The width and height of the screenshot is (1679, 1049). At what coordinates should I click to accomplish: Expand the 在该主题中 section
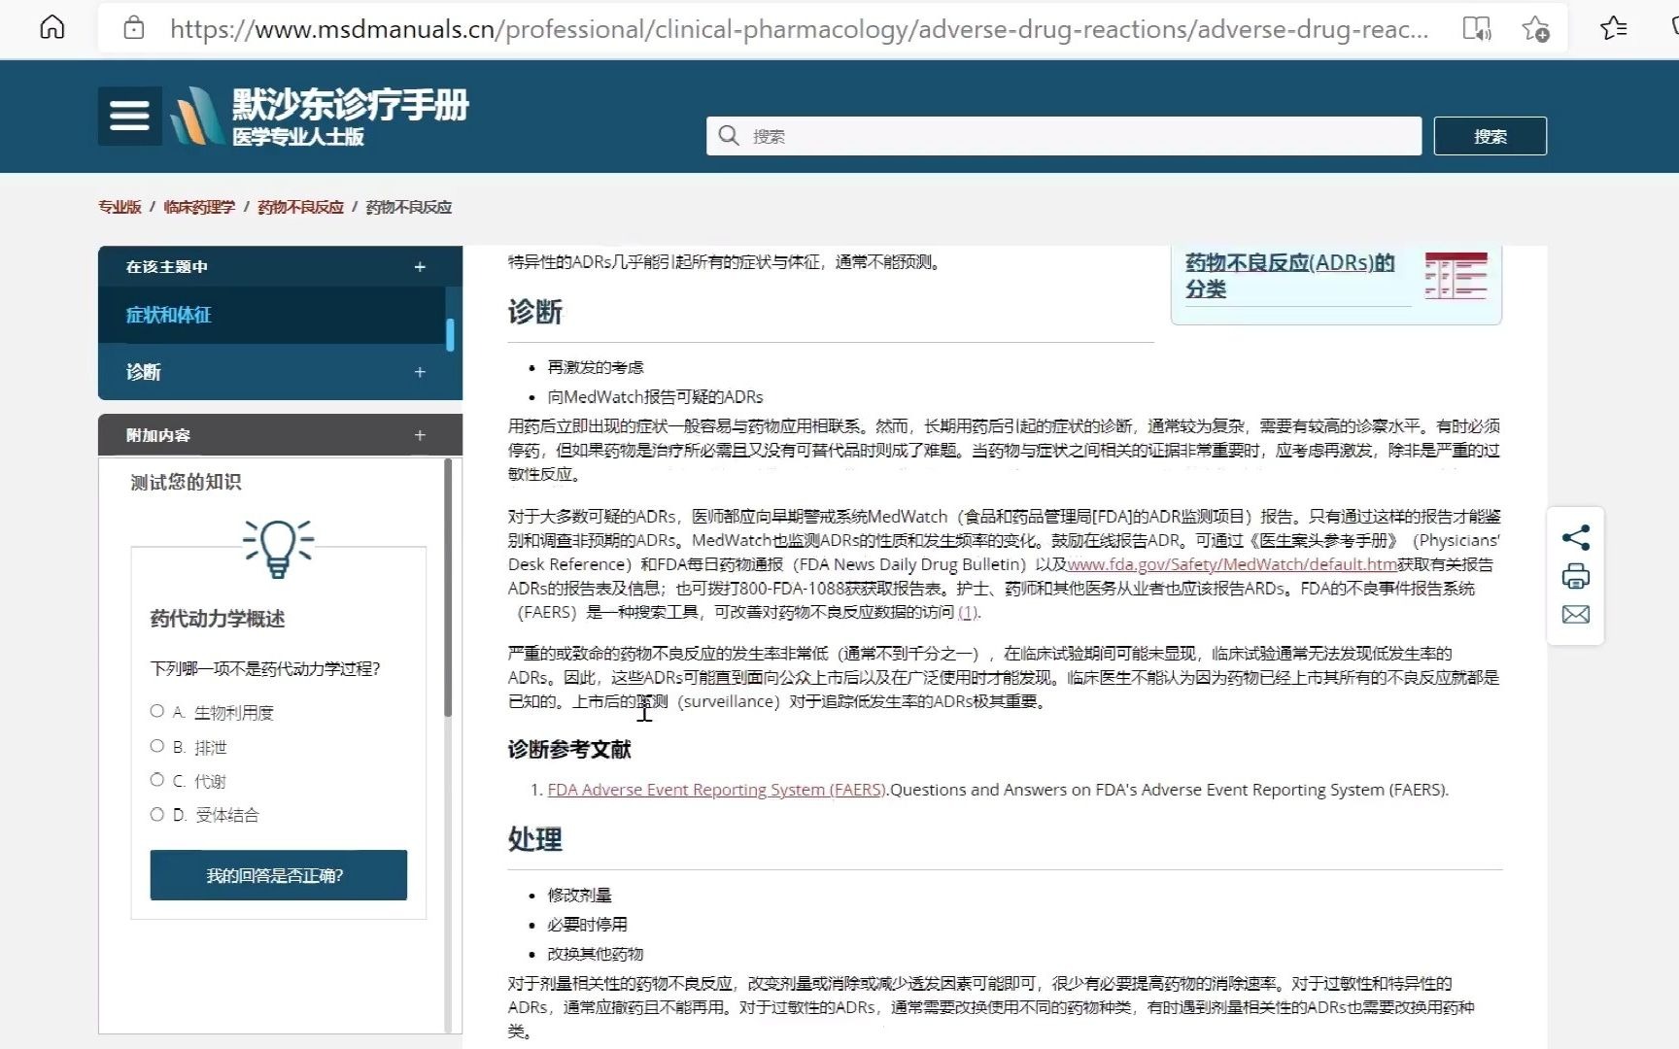pyautogui.click(x=420, y=266)
